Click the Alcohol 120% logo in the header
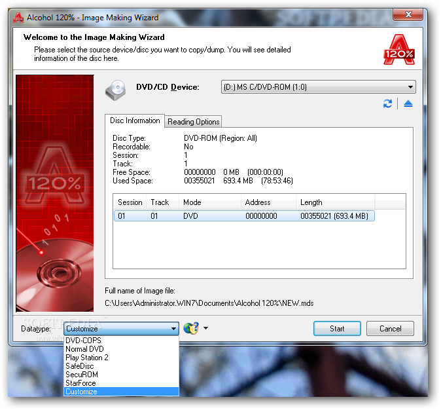The height and width of the screenshot is (410, 441). [399, 50]
